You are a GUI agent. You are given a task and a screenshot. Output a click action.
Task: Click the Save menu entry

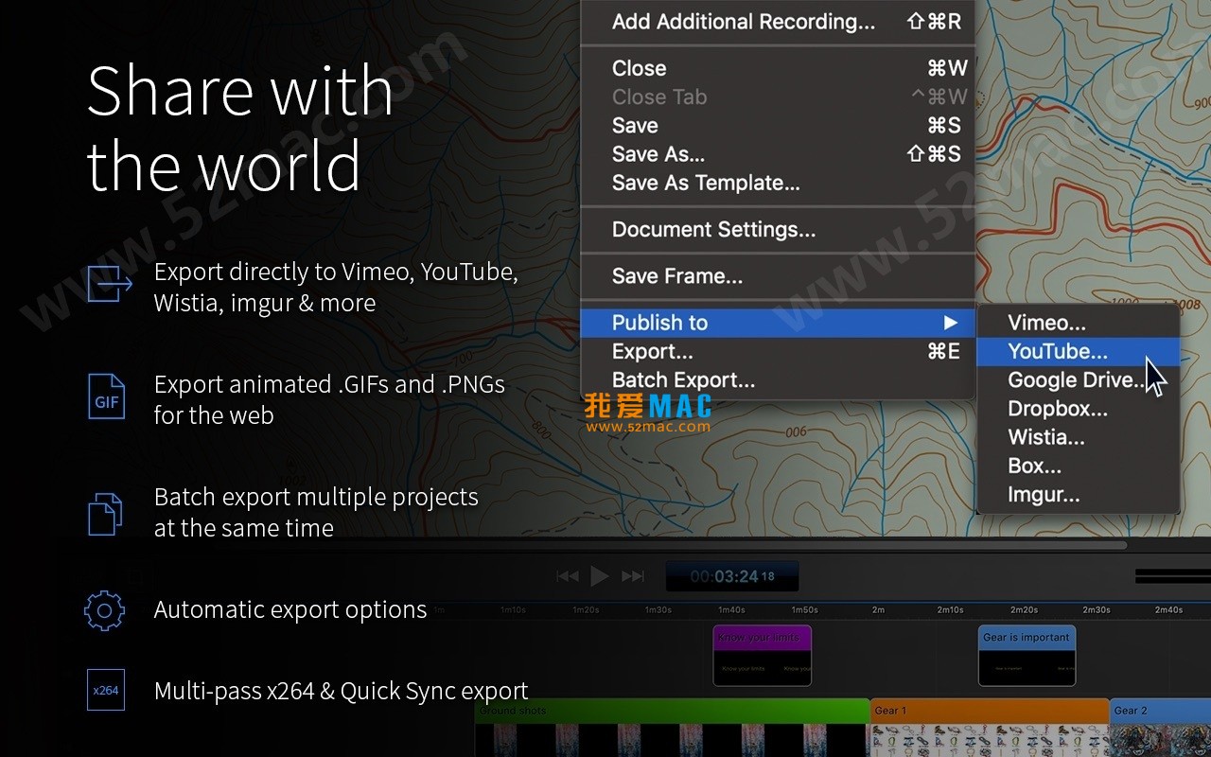(x=778, y=125)
